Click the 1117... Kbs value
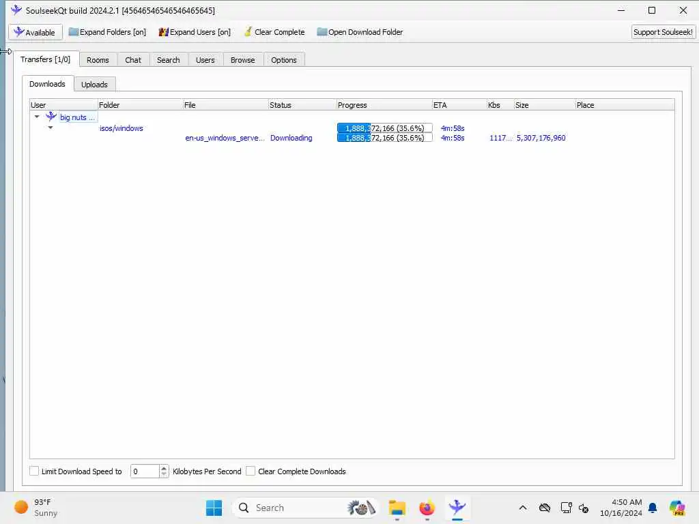Viewport: 699px width, 524px height. pos(500,138)
